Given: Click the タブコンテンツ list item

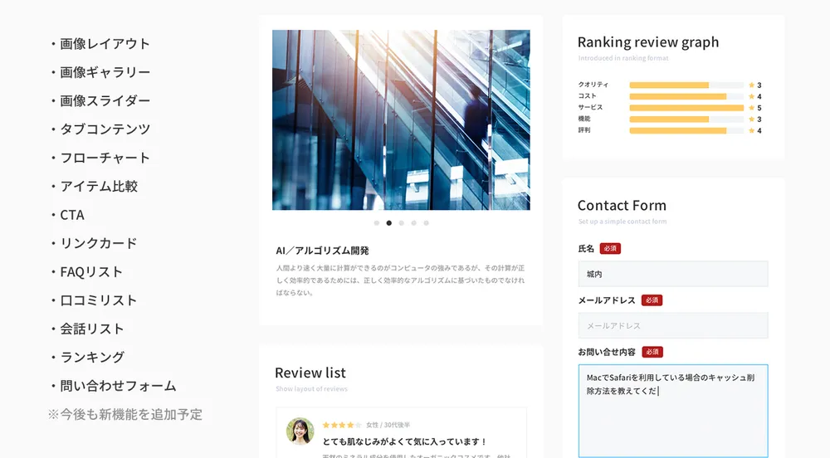Looking at the screenshot, I should 100,129.
